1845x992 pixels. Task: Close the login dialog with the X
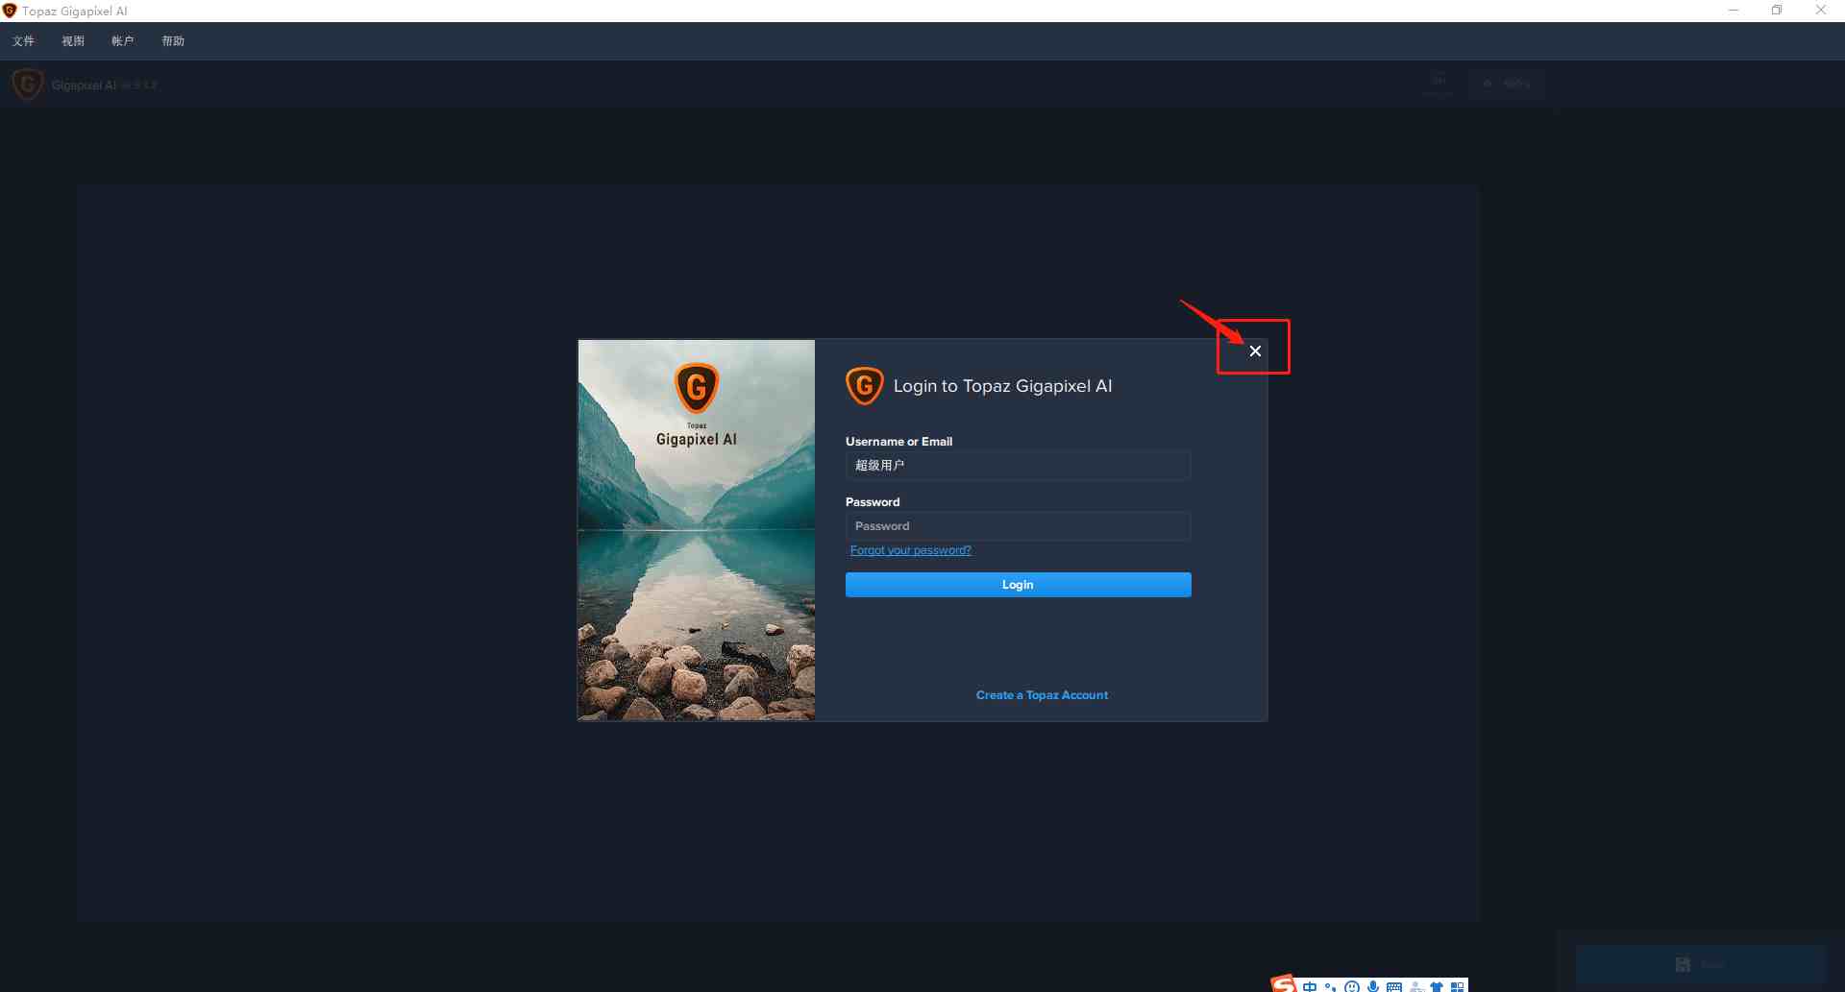coord(1255,351)
